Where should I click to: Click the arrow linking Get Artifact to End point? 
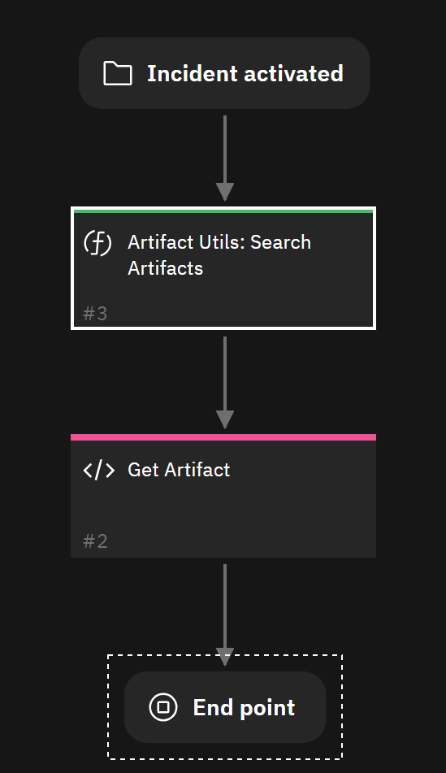click(225, 615)
